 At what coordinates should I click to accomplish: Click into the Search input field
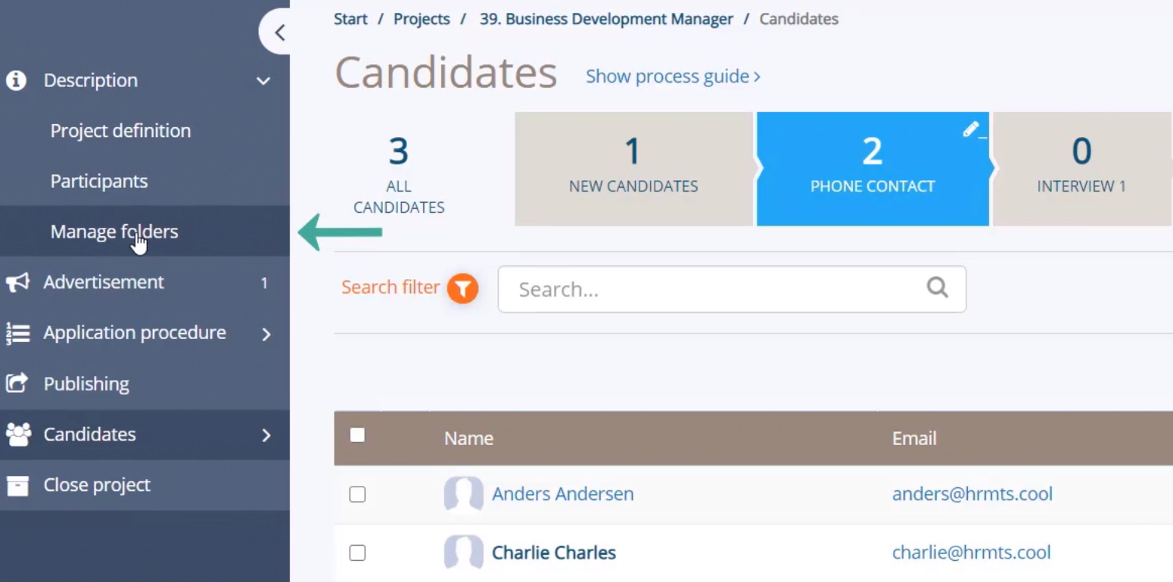711,289
